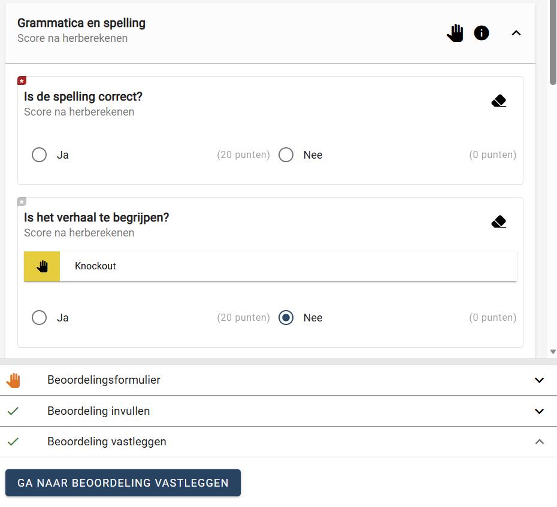The width and height of the screenshot is (557, 507).
Task: Select Ja for 'Is het verhaal te begrijpen?'
Action: pos(39,317)
